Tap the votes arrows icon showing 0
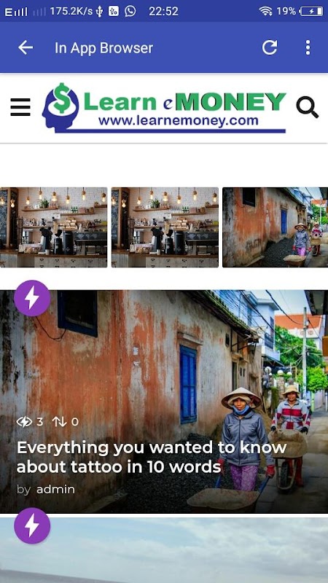Image resolution: width=328 pixels, height=583 pixels. (60, 422)
